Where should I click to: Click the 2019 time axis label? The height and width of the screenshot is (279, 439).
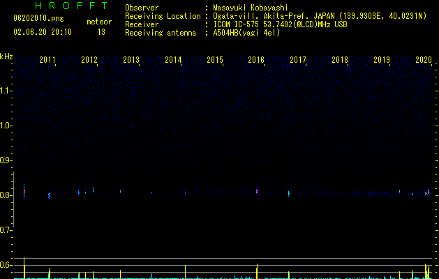pos(382,59)
